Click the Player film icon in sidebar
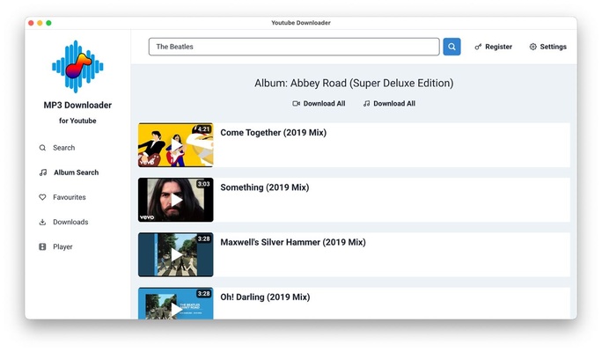 42,246
